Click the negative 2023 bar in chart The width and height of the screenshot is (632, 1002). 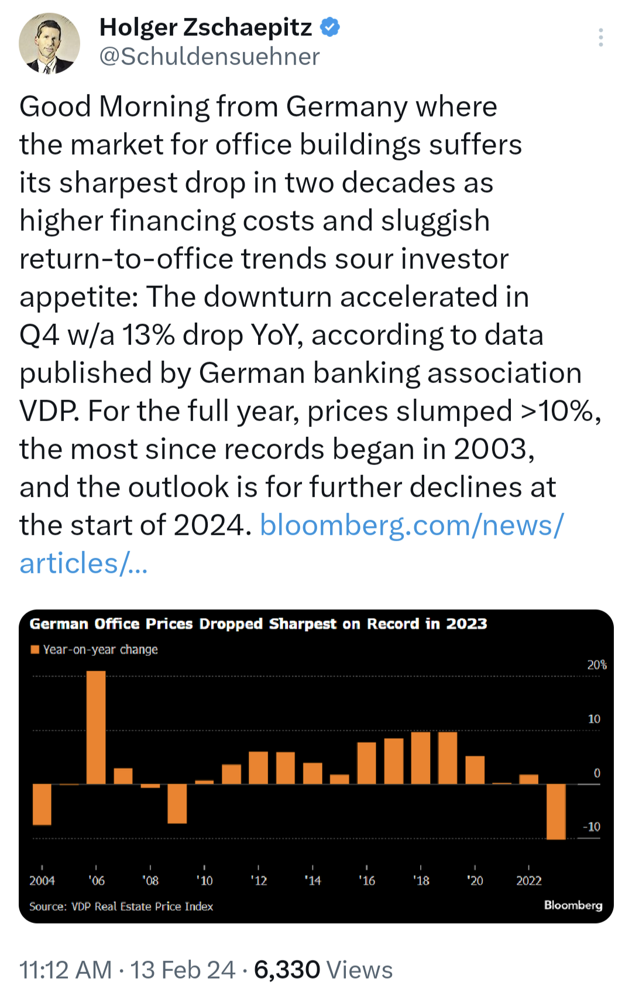pyautogui.click(x=556, y=812)
